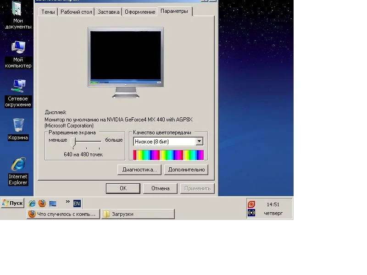Click the EN language indicator
Screen dimensions: 367x275
pos(77,203)
